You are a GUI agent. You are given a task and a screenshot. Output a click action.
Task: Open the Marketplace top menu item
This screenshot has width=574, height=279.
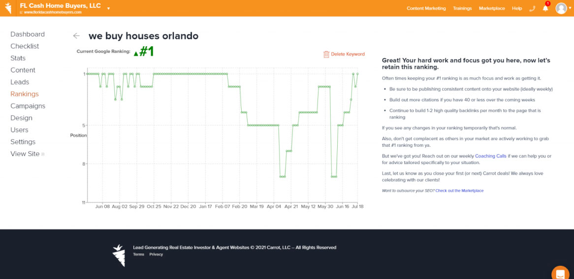tap(491, 8)
